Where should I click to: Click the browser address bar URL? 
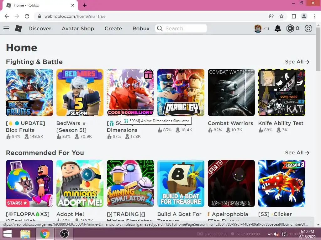(x=75, y=16)
